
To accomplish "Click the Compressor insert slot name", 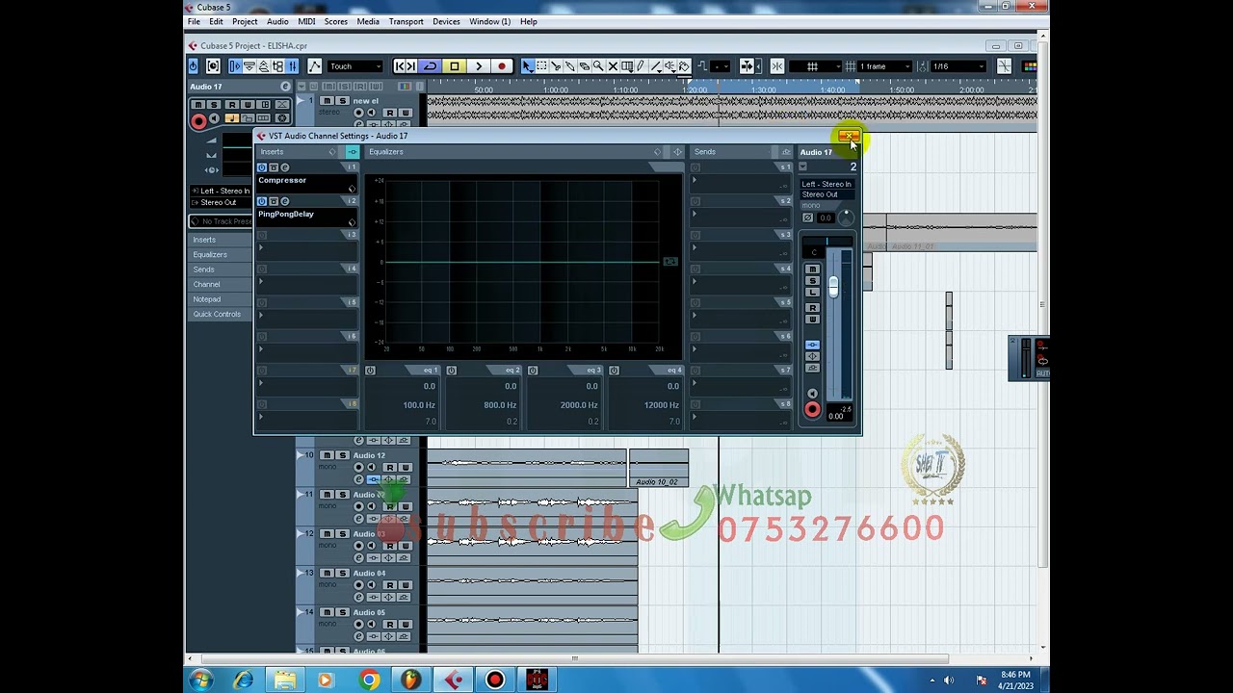I will click(x=282, y=180).
